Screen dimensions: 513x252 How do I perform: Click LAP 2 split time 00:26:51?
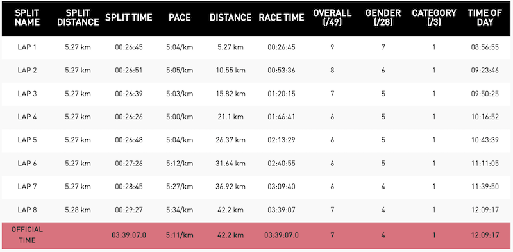click(129, 71)
